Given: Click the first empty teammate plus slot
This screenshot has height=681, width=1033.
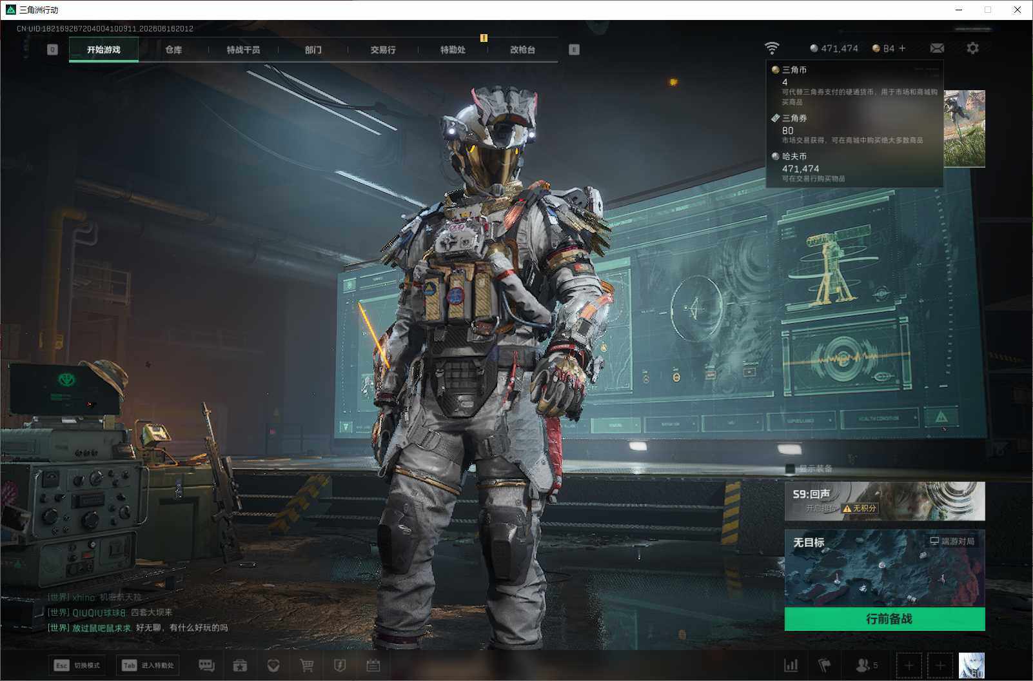Looking at the screenshot, I should 909,666.
